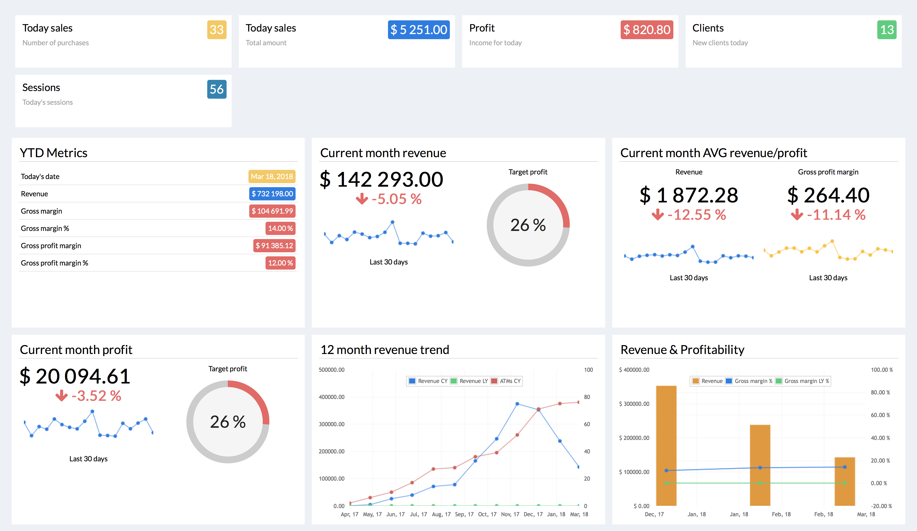Click the $ 91 385.12 badge
Viewport: 917px width, 531px height.
click(274, 246)
